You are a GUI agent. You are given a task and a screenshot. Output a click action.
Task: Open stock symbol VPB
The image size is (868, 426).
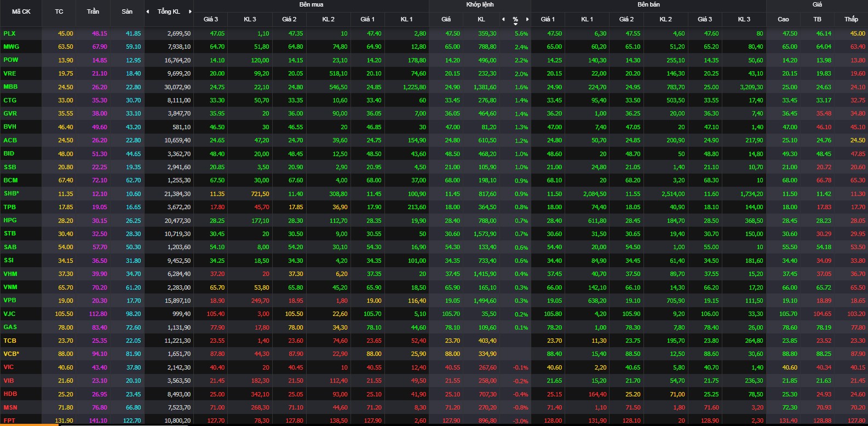coord(10,300)
